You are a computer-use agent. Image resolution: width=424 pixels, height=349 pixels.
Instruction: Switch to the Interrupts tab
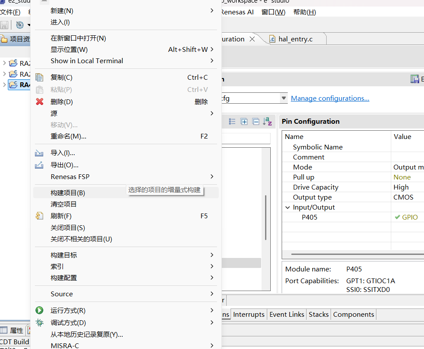pos(249,315)
